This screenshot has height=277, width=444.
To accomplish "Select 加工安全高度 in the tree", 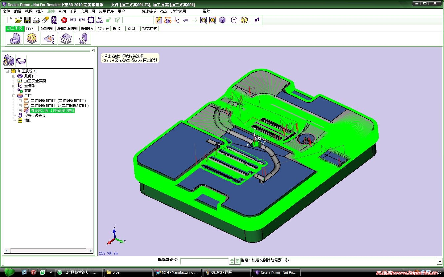I will (35, 81).
